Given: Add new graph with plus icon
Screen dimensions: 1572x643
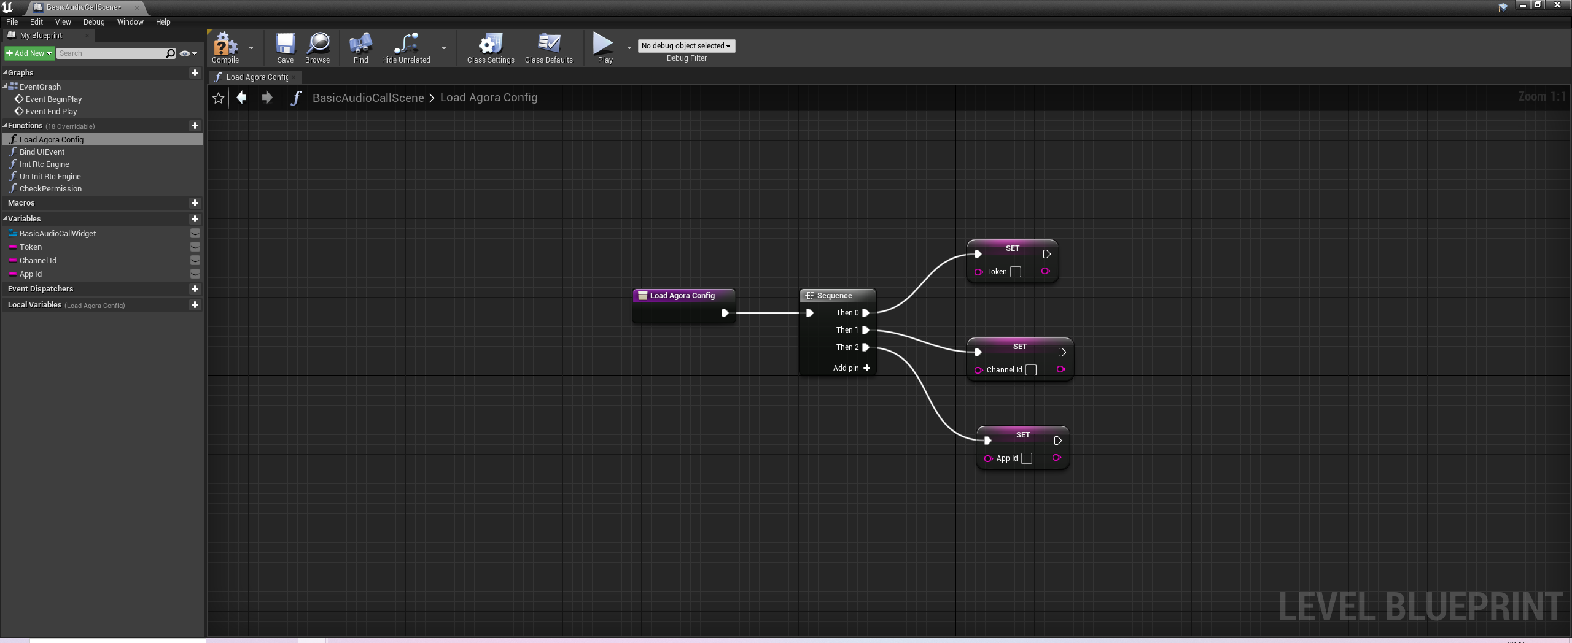Looking at the screenshot, I should 195,72.
